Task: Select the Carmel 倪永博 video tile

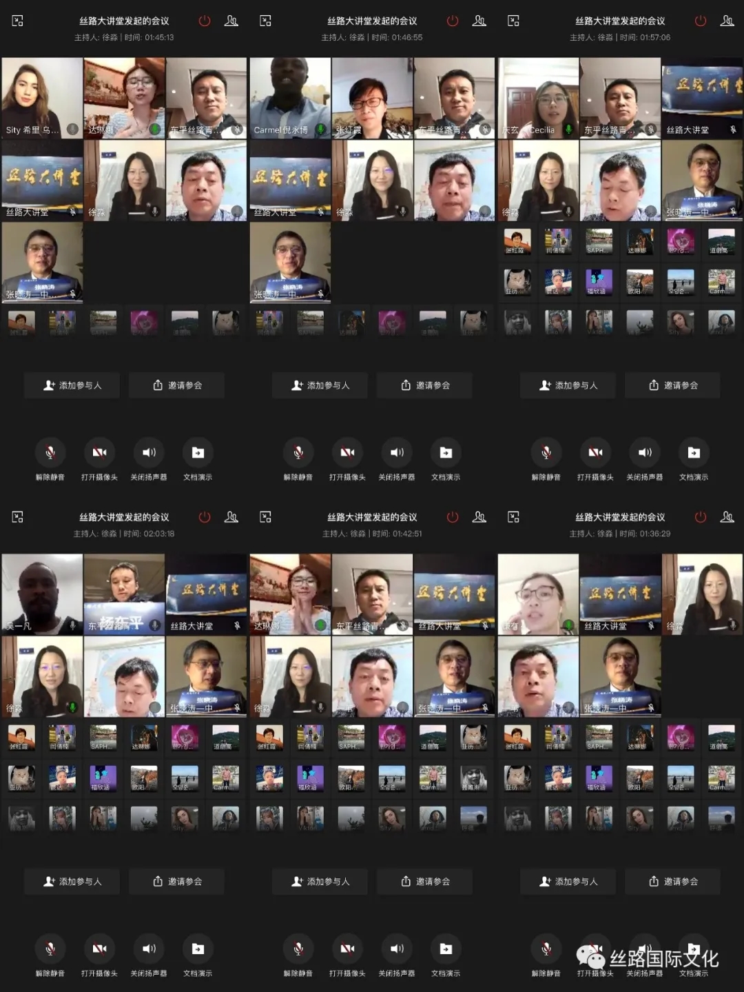Action: (x=290, y=97)
